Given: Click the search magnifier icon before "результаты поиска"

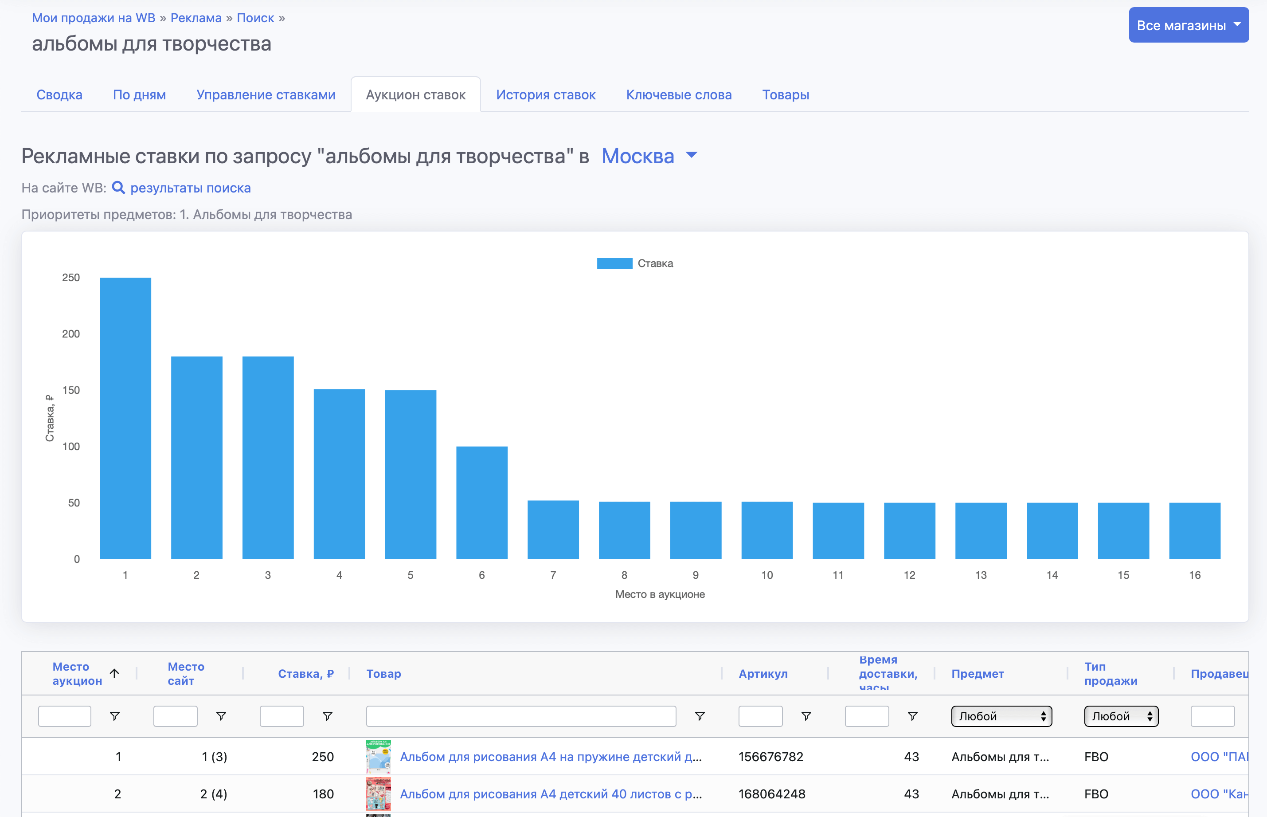Looking at the screenshot, I should tap(119, 188).
